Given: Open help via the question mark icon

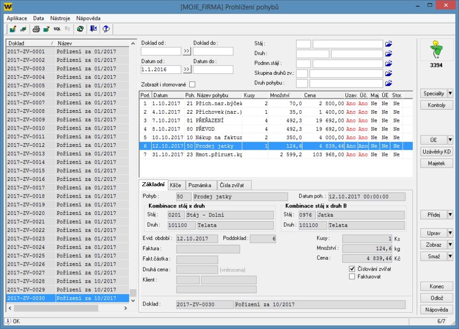Looking at the screenshot, I should point(106,29).
